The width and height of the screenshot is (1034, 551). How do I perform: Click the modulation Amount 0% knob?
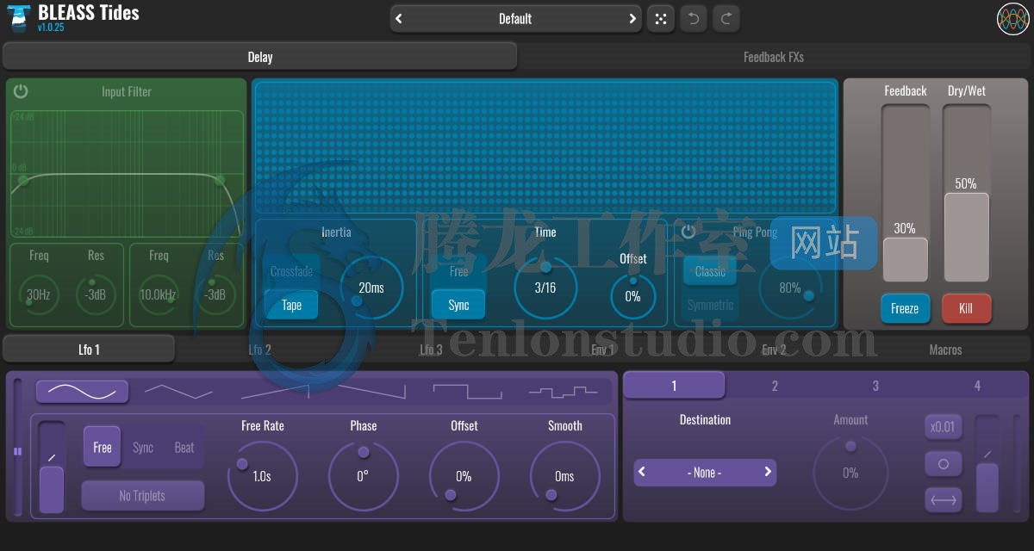tap(850, 473)
